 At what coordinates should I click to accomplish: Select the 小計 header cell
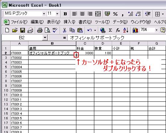(x=121, y=48)
